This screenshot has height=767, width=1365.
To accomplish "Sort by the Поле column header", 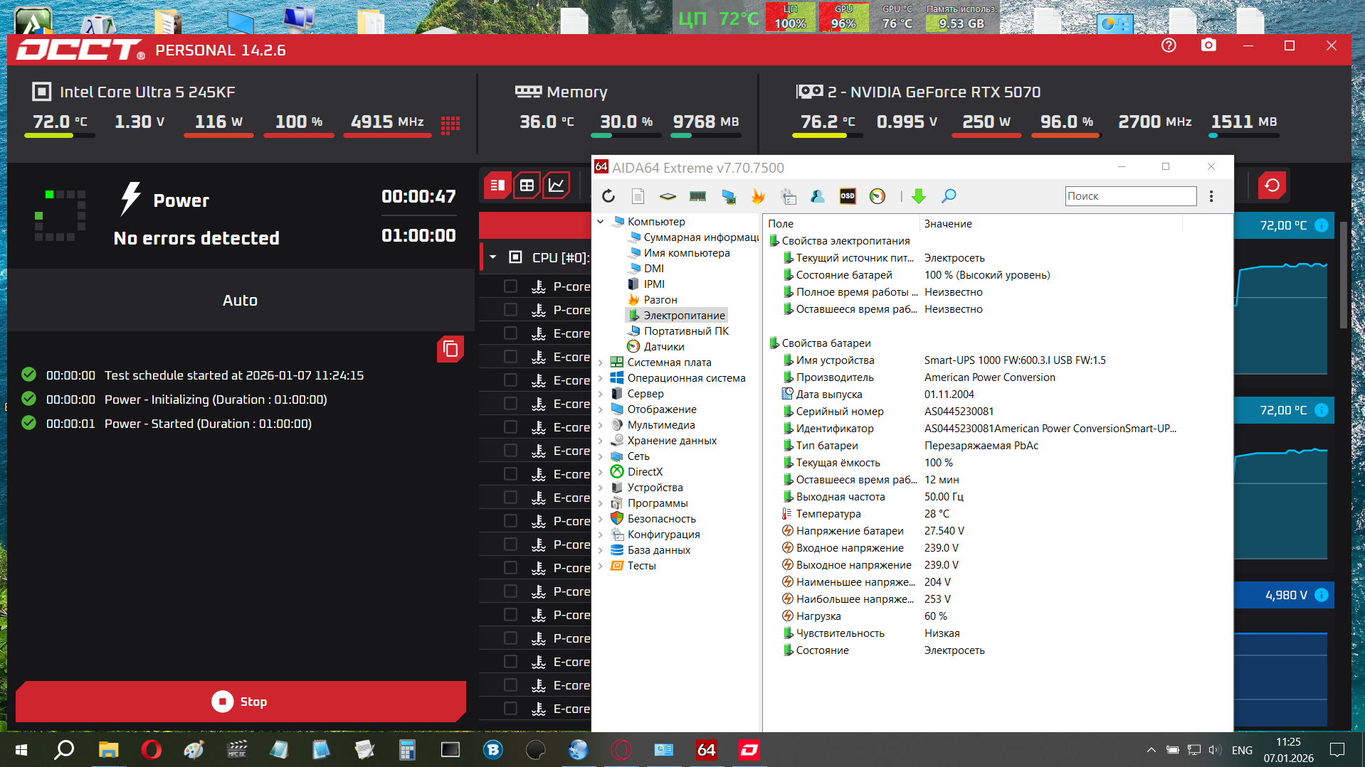I will click(x=841, y=224).
